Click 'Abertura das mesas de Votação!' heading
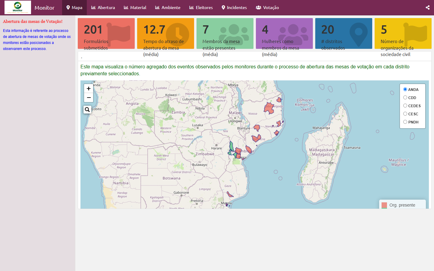The height and width of the screenshot is (271, 434). pyautogui.click(x=33, y=21)
